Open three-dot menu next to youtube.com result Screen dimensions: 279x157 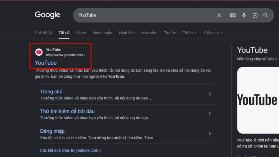(x=95, y=55)
